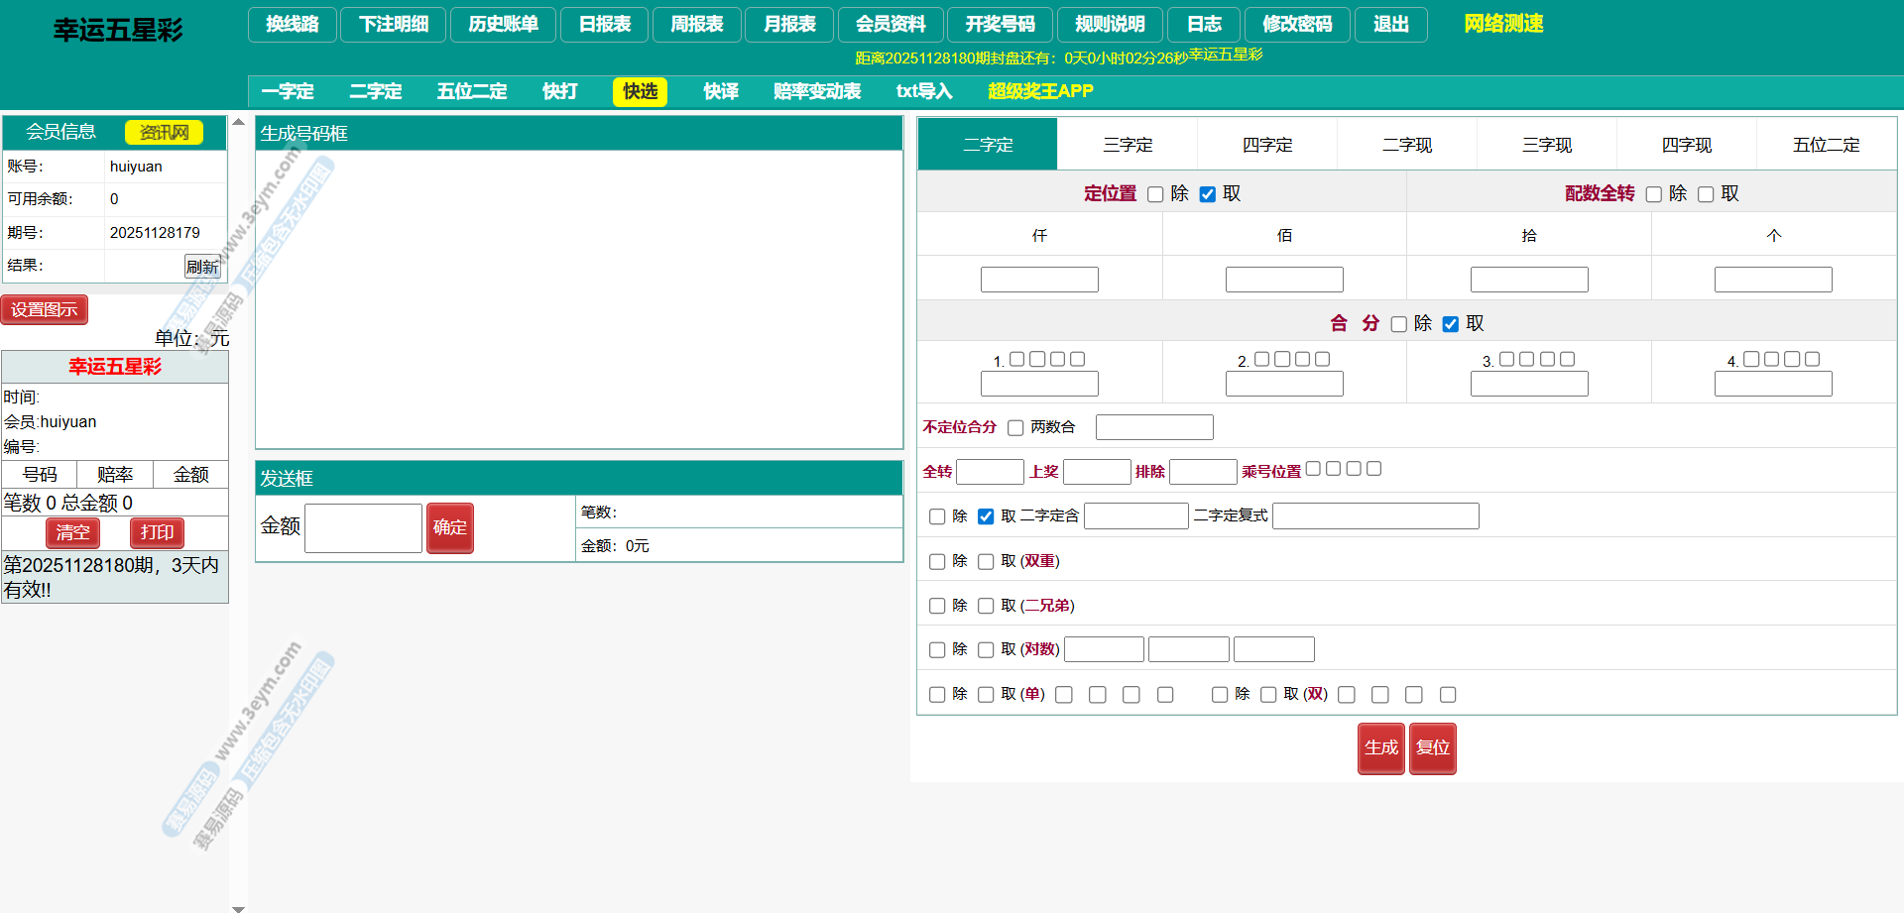Enable 取 checkbox for 配数全转
1904x913 pixels.
[x=1706, y=194]
